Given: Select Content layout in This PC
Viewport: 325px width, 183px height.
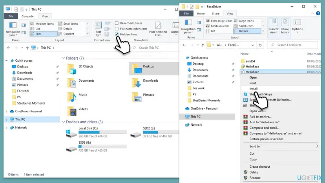Looking at the screenshot, I should click(x=66, y=34).
